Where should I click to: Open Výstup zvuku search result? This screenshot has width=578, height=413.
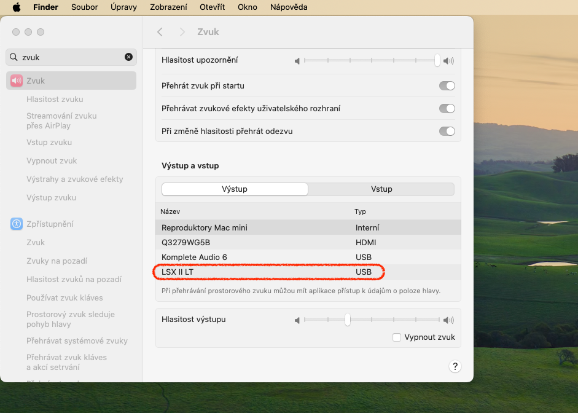tap(51, 197)
